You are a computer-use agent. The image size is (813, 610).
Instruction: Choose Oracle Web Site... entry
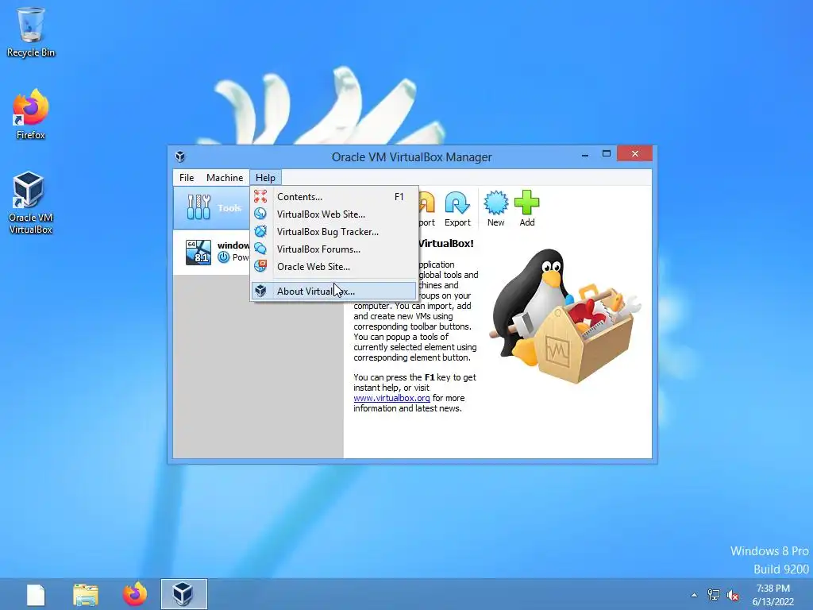334,267
